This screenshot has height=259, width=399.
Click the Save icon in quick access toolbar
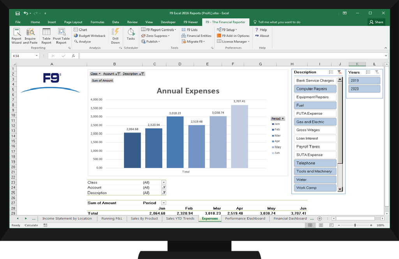(x=17, y=13)
